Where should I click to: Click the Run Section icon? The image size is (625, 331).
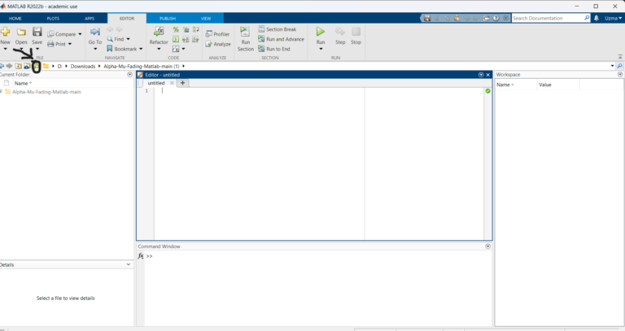point(245,32)
